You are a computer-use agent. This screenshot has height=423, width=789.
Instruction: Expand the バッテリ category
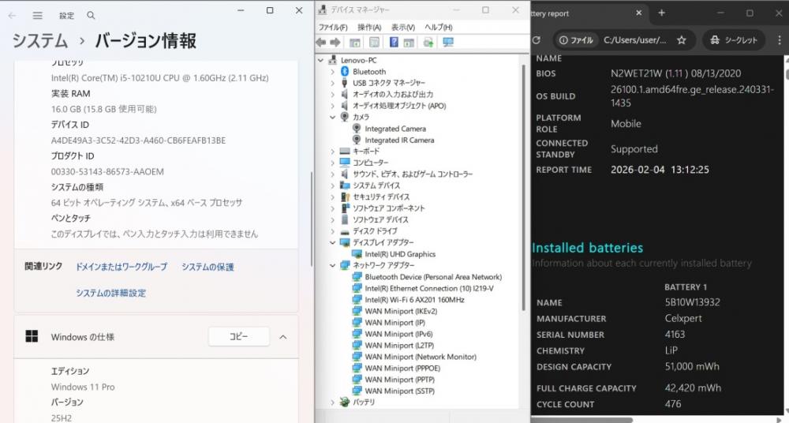(x=333, y=402)
